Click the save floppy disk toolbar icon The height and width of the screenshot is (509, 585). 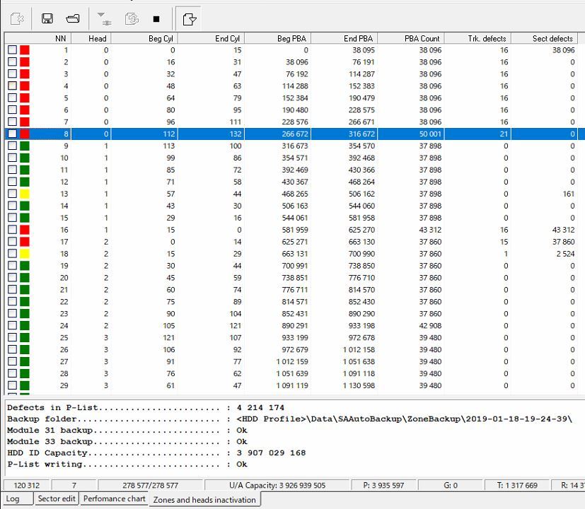pyautogui.click(x=47, y=18)
